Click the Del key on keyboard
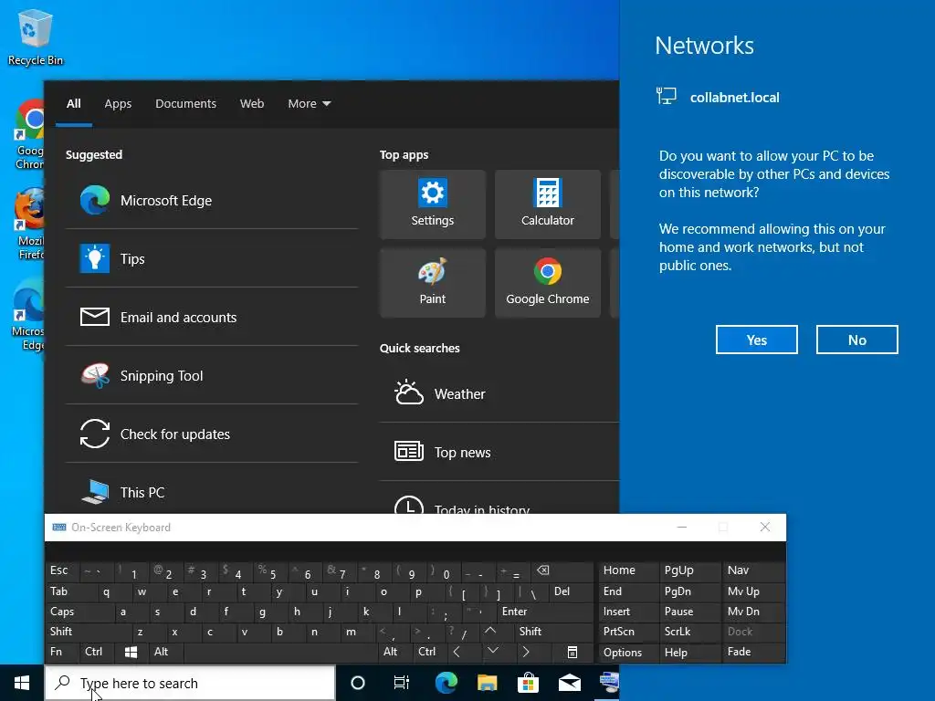Screen dimensions: 935x701 coord(571,591)
